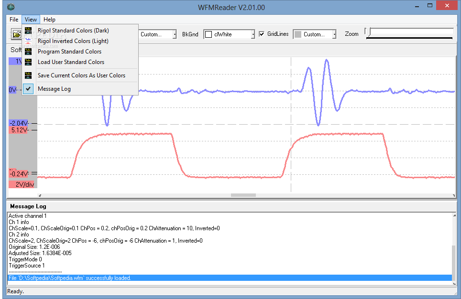Viewport: 461px width, 299px height.
Task: Select the 'successfully loaded' log line
Action: tap(230, 278)
